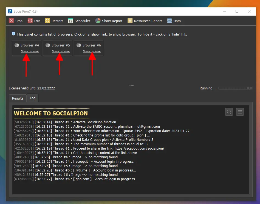Click log line Get the existing content
Viewport: 260px width, 204px height.
[75, 153]
